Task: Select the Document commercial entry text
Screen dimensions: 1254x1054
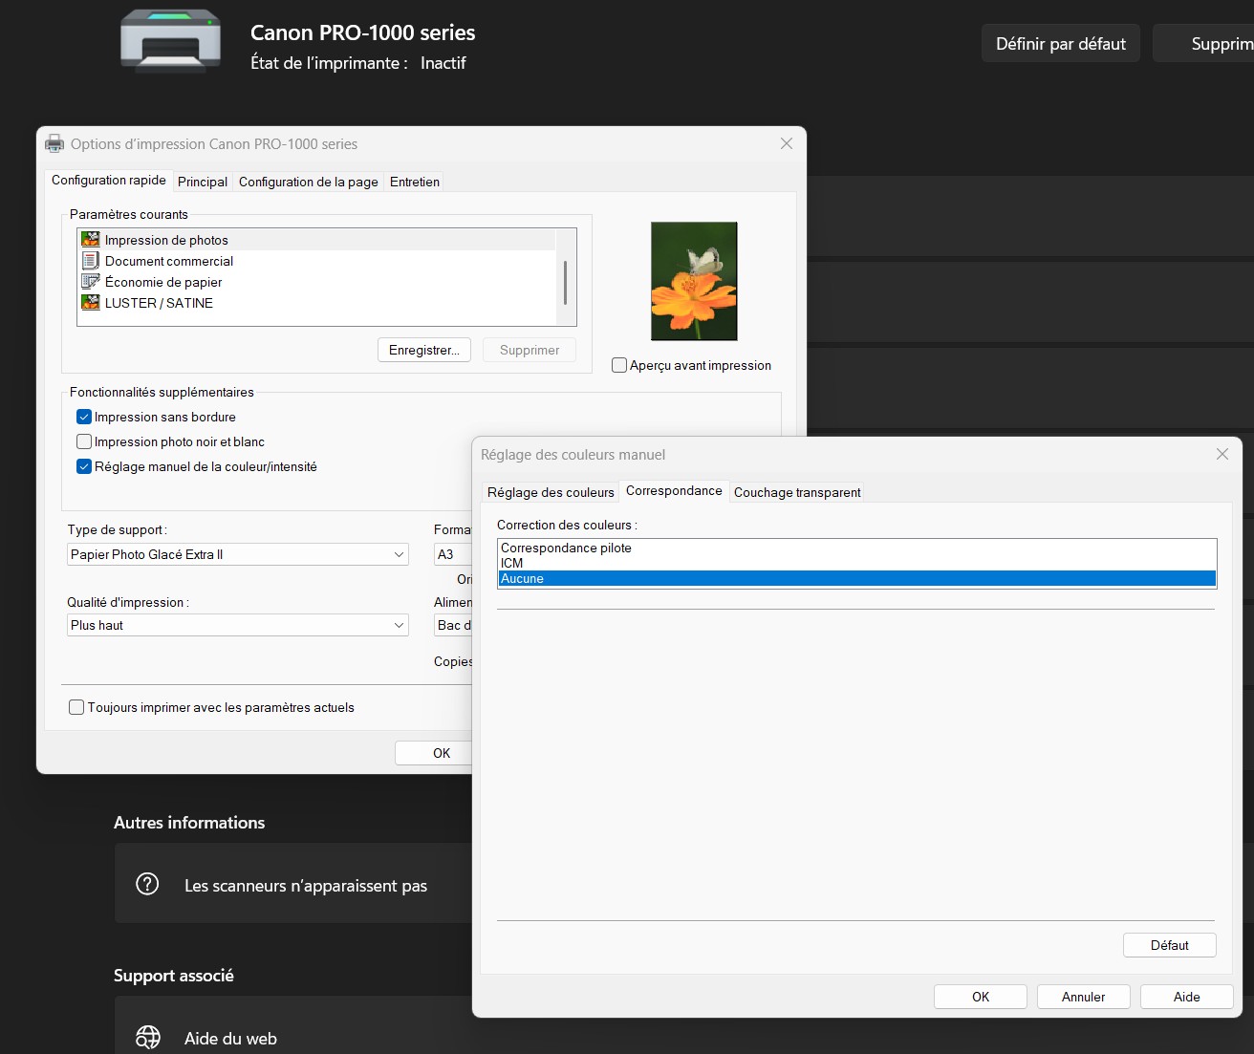Action: (x=169, y=261)
